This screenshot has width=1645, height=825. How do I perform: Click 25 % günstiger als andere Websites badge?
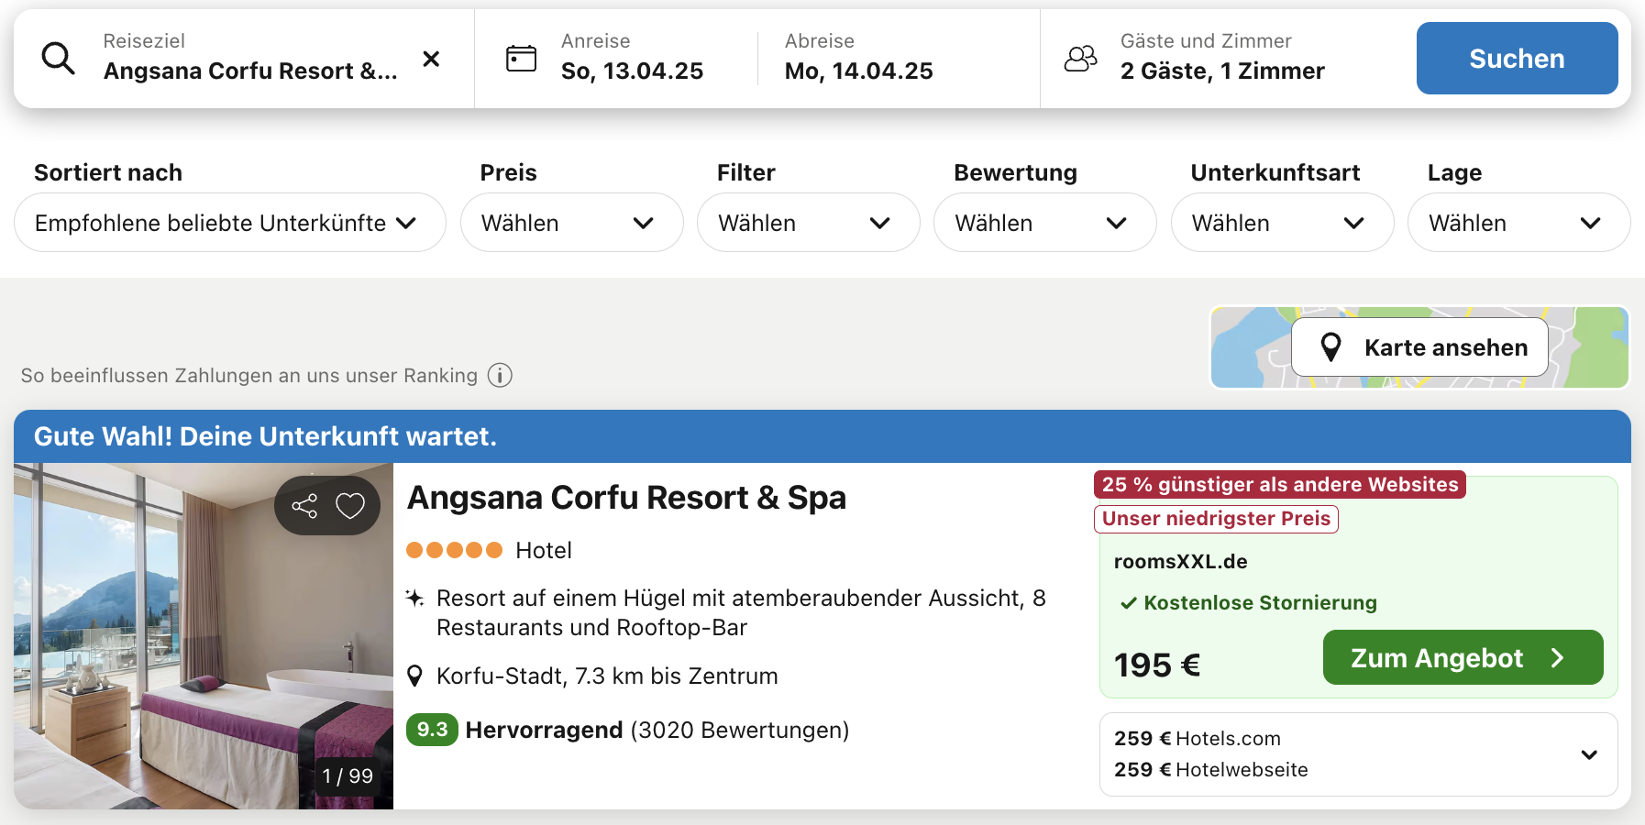tap(1280, 484)
